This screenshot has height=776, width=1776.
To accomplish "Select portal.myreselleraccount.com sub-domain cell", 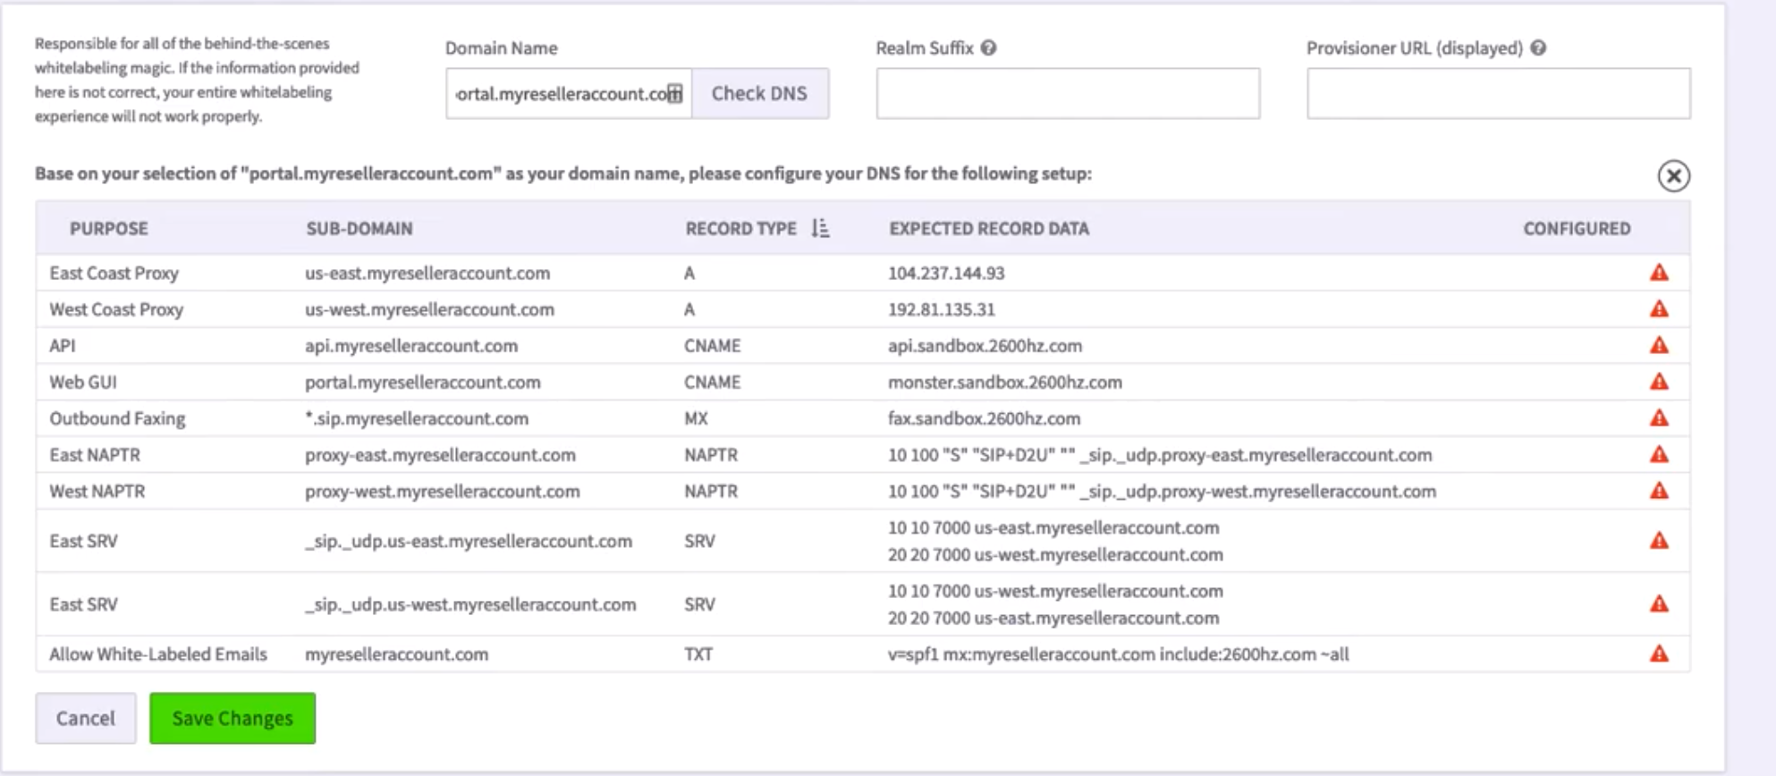I will click(423, 382).
